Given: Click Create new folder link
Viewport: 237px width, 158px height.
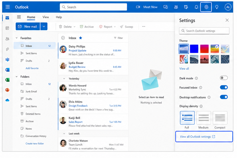Looking at the screenshot, I should (35, 143).
